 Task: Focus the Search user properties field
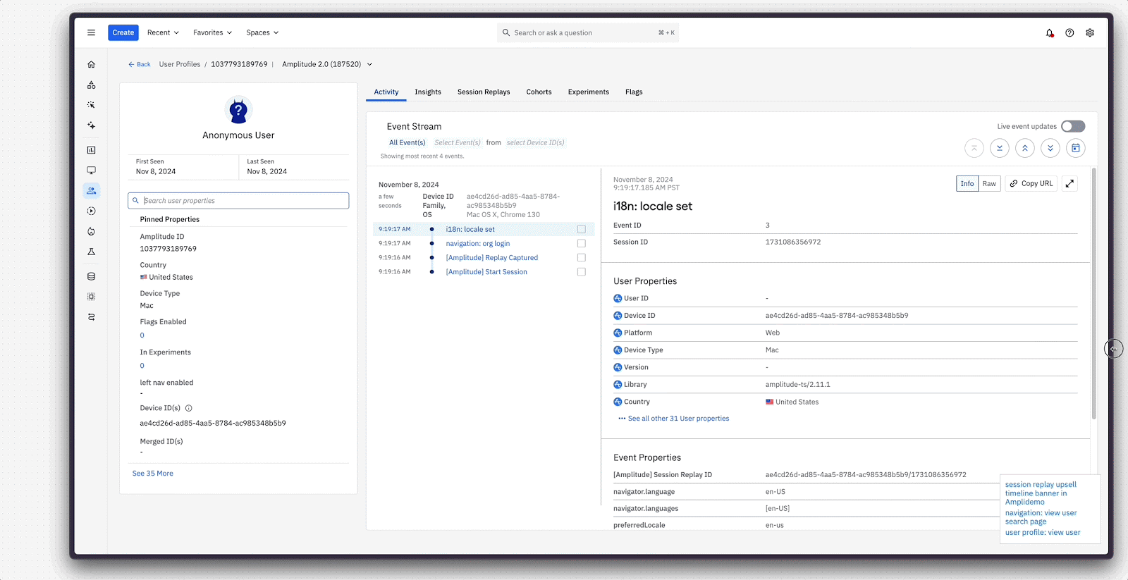coord(238,201)
